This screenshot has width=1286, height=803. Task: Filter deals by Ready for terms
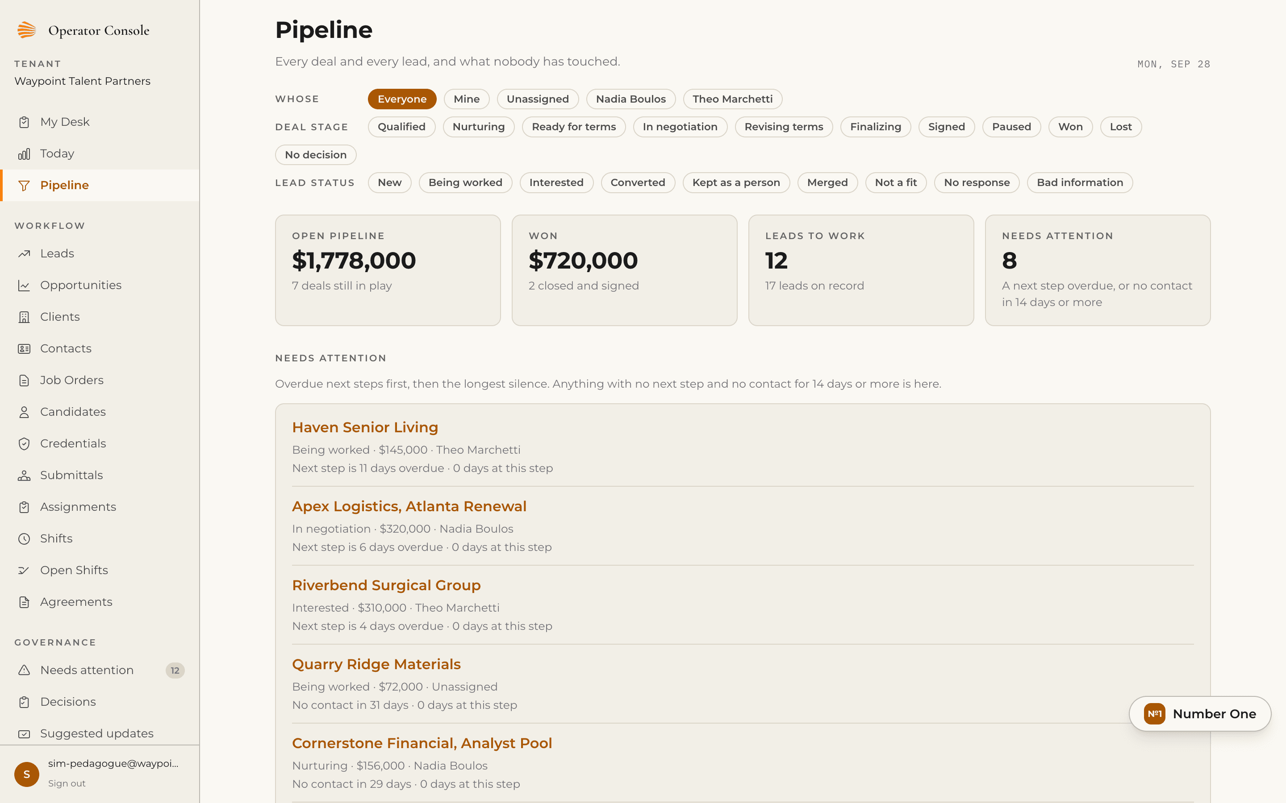pyautogui.click(x=573, y=127)
